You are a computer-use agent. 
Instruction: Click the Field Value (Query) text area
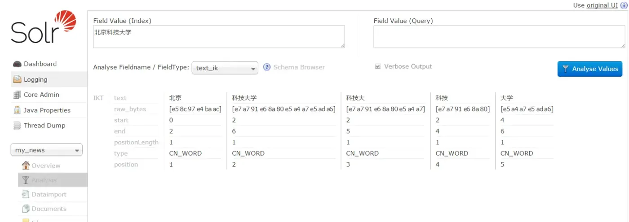point(499,37)
